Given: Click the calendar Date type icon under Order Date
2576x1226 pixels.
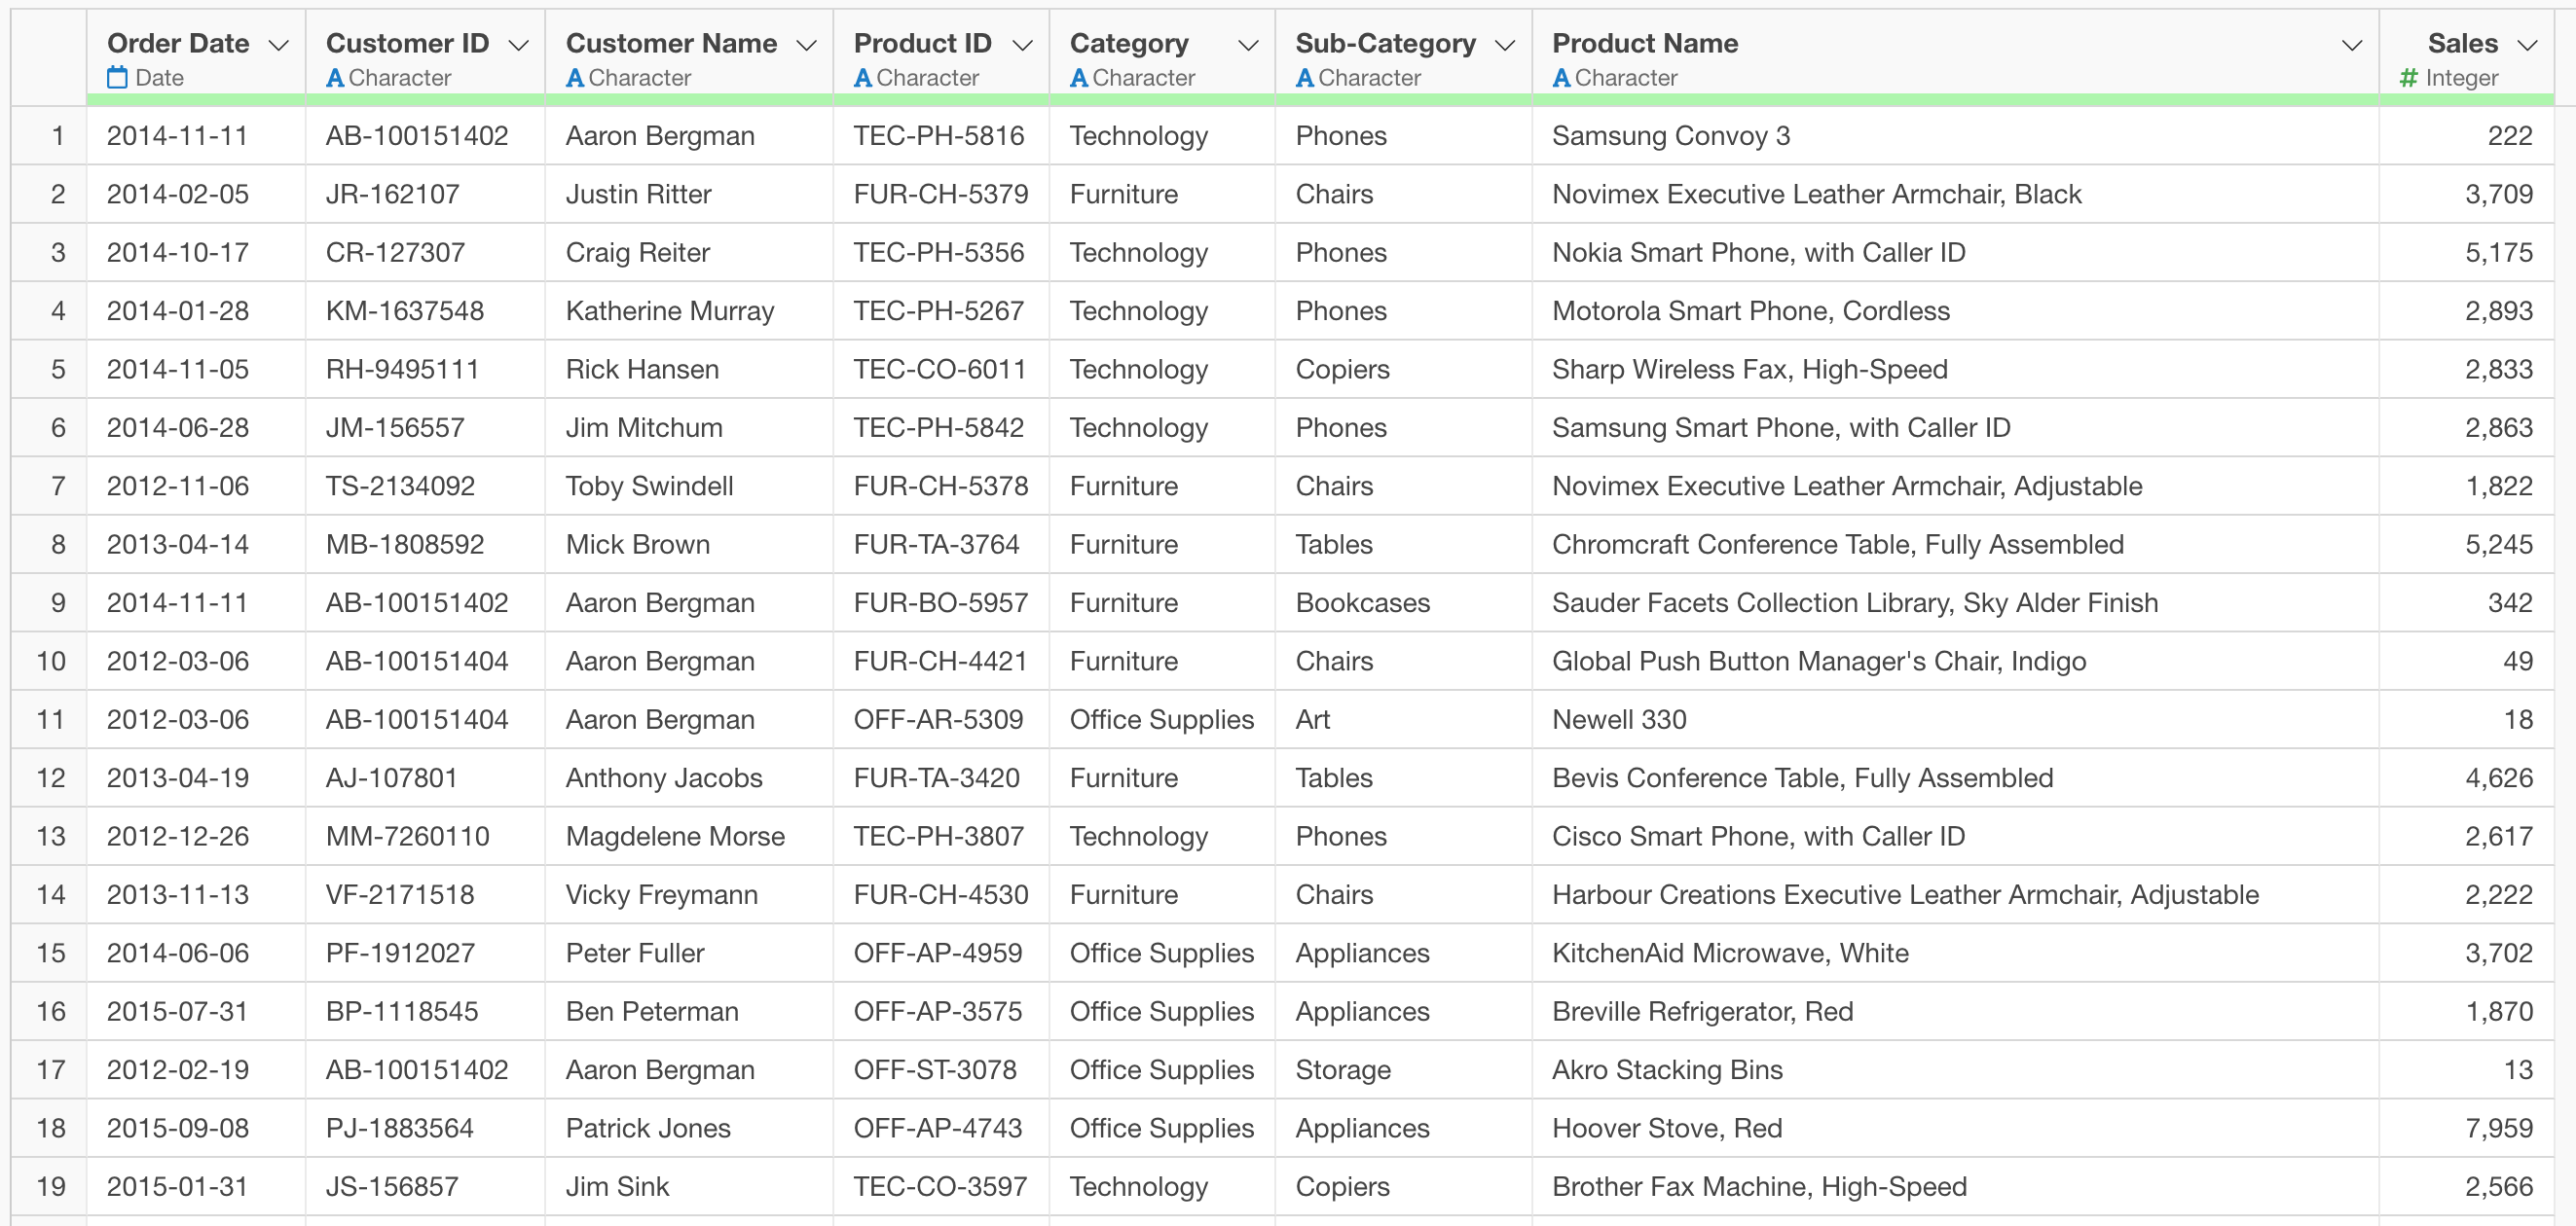Looking at the screenshot, I should click(x=117, y=77).
